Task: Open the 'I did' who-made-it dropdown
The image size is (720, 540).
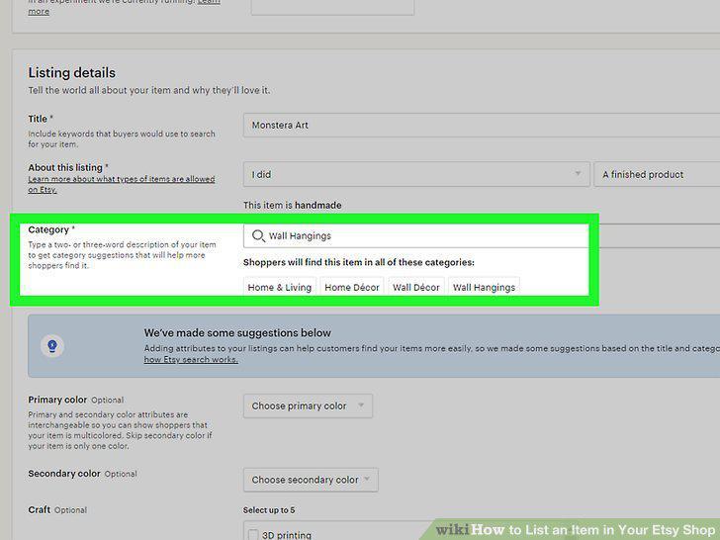Action: pos(416,174)
